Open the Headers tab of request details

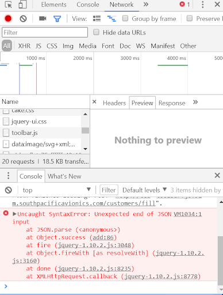(114, 103)
